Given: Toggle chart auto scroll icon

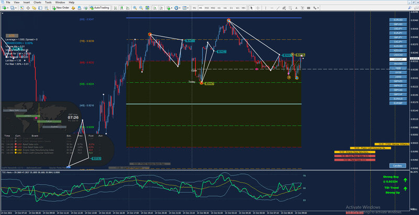Looking at the screenshot, I should pos(155,8).
